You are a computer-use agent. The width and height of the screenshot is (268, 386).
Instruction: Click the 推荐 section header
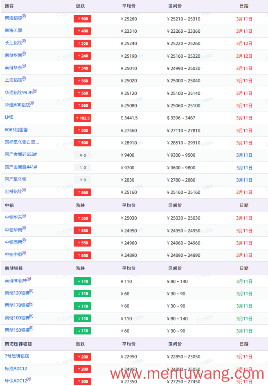coord(9,6)
